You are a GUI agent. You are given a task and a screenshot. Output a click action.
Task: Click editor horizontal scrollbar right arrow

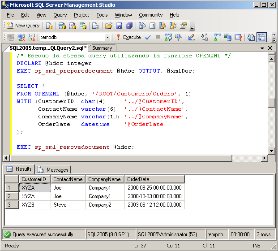(x=265, y=158)
